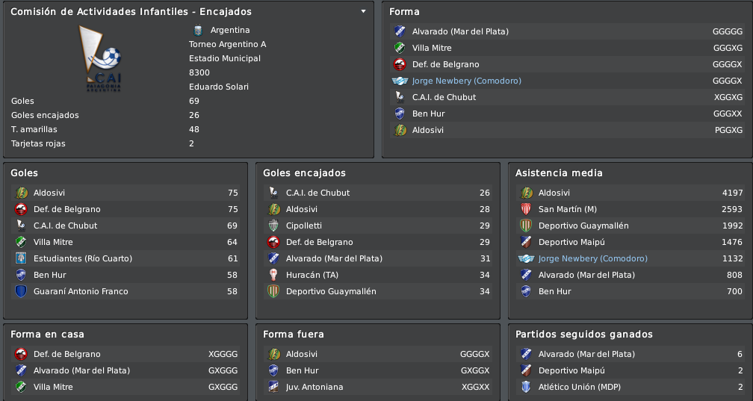Select the Torneo Argentino A competition text
Screen dimensions: 753x401
(x=227, y=44)
